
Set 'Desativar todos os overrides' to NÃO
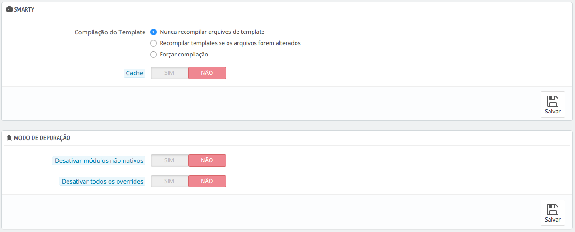(x=207, y=181)
